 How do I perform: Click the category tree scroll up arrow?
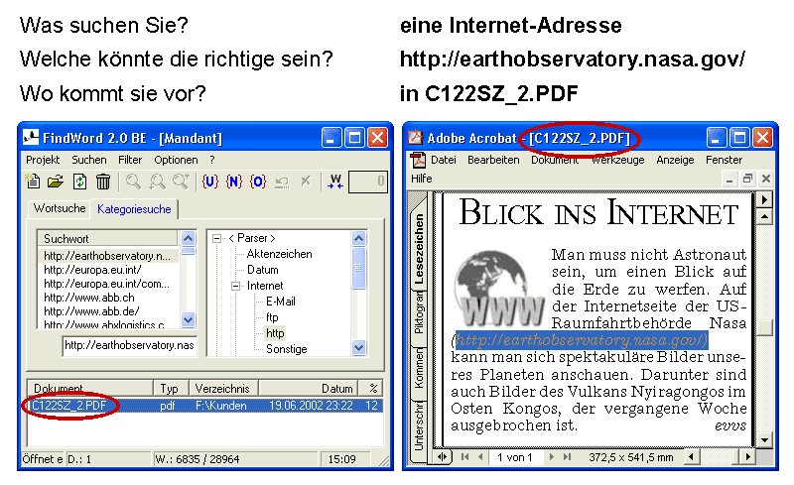[359, 238]
